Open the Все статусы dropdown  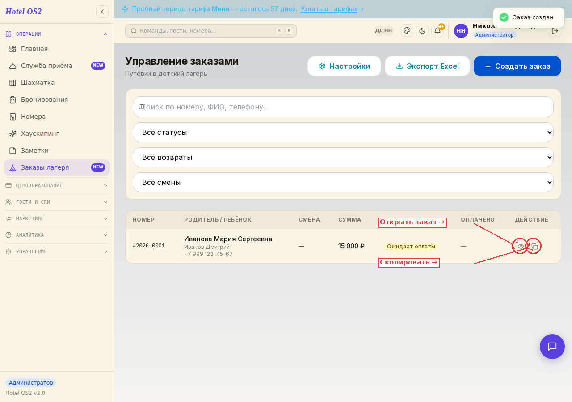coord(343,132)
